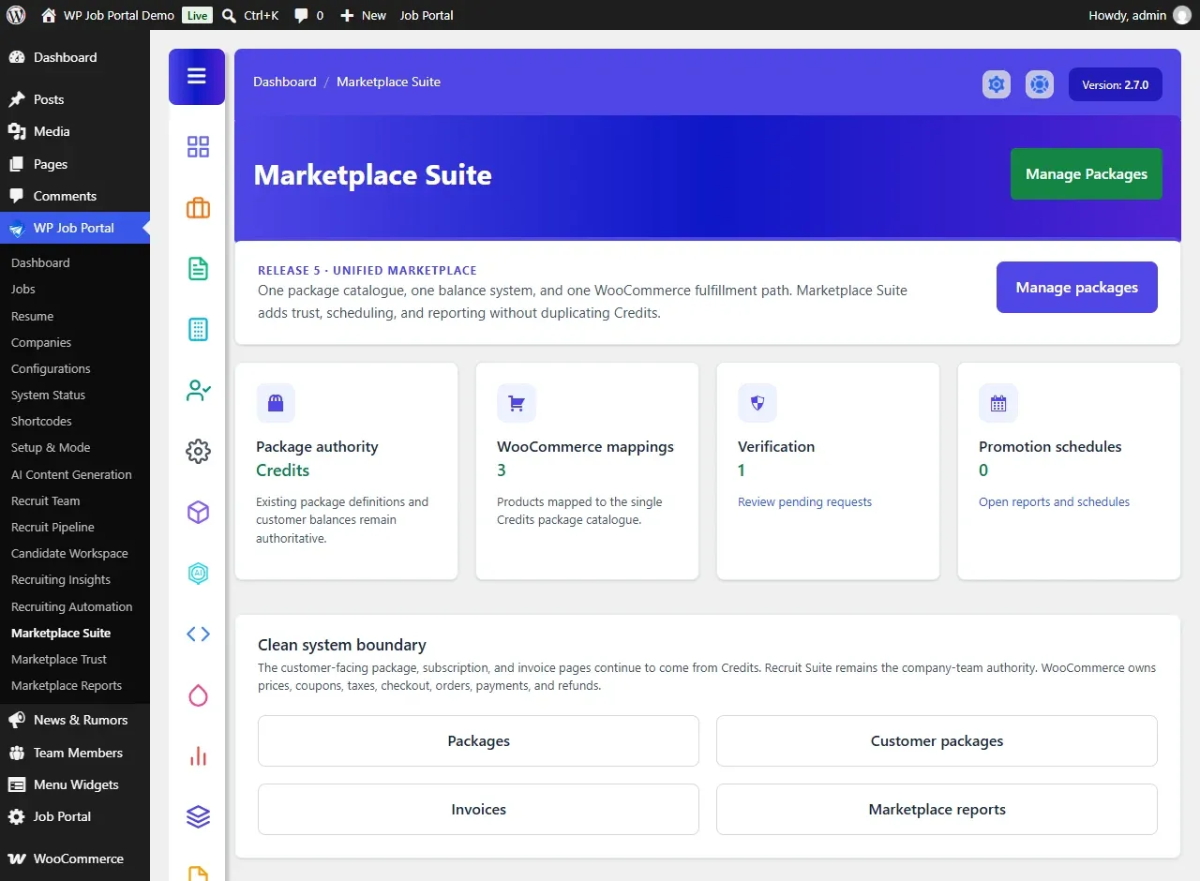
Task: Open the user-check icon in sidebar
Action: pyautogui.click(x=198, y=391)
